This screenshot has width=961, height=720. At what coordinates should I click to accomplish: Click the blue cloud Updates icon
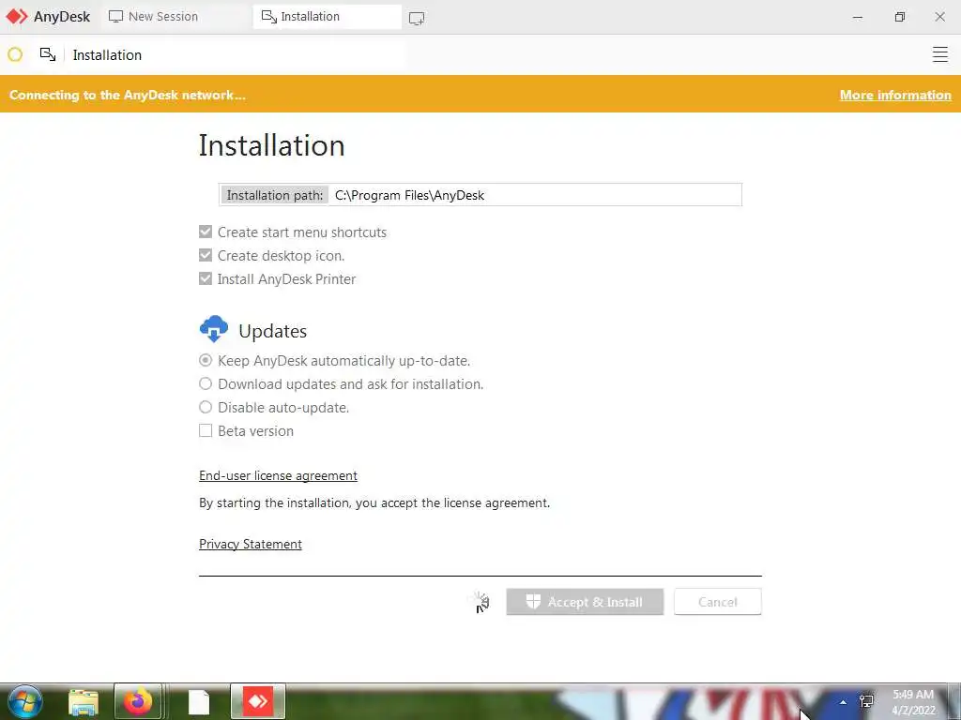(x=214, y=329)
